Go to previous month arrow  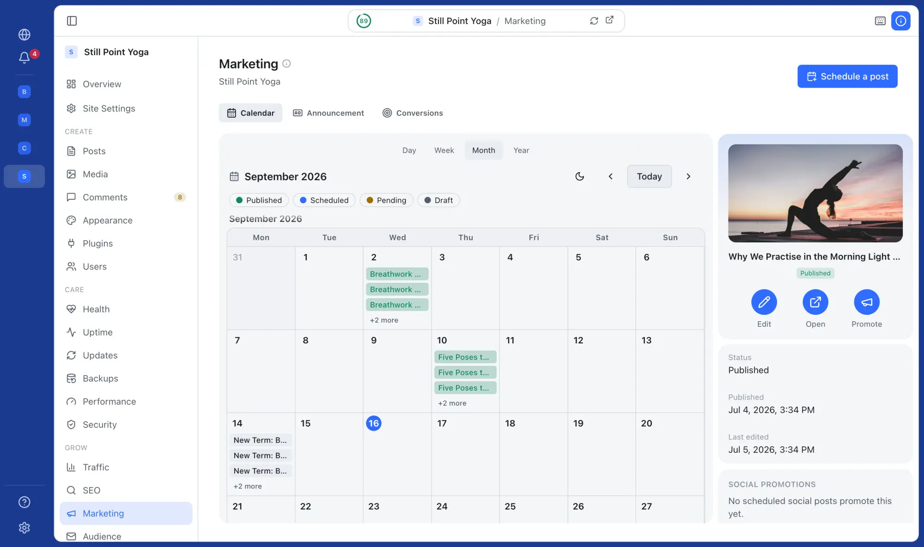(610, 176)
